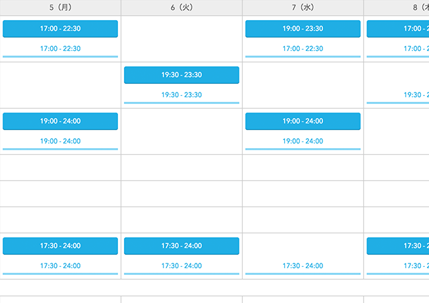The height and width of the screenshot is (303, 429).
Task: Click Wednesday's 19:00 - 24:00 text below the button
Action: pyautogui.click(x=303, y=141)
